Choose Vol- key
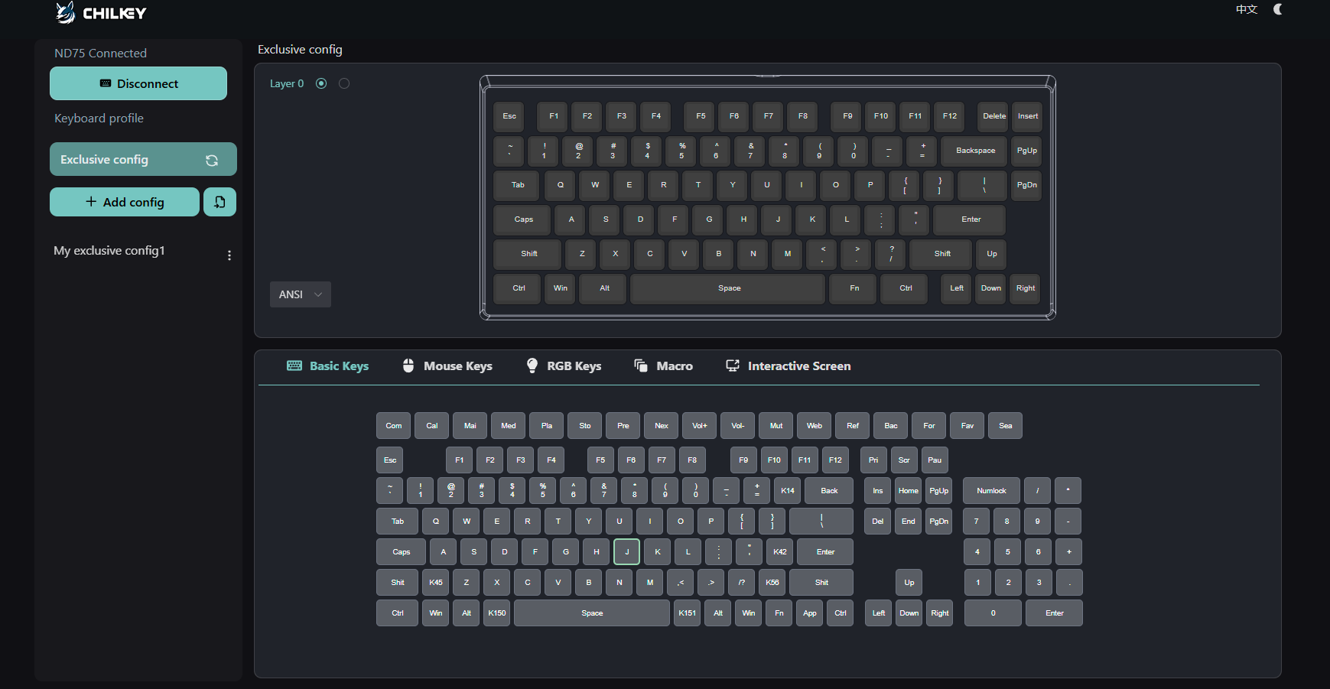The width and height of the screenshot is (1330, 689). [x=738, y=426]
